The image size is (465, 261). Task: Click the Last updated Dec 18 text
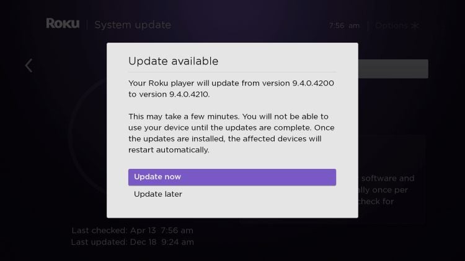click(x=132, y=242)
